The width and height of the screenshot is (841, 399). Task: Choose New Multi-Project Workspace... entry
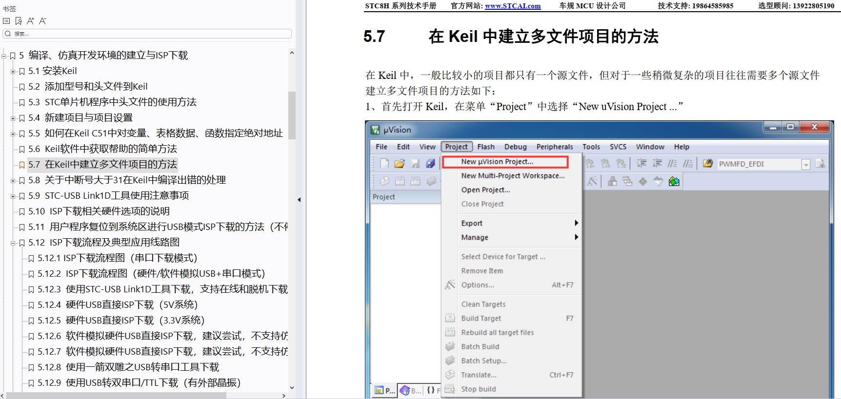pyautogui.click(x=513, y=175)
